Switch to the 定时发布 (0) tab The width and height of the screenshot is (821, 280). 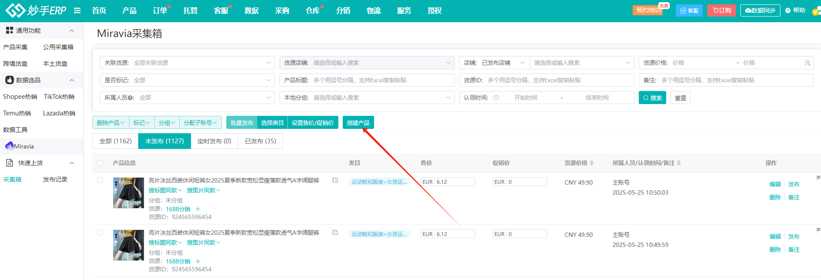(214, 141)
